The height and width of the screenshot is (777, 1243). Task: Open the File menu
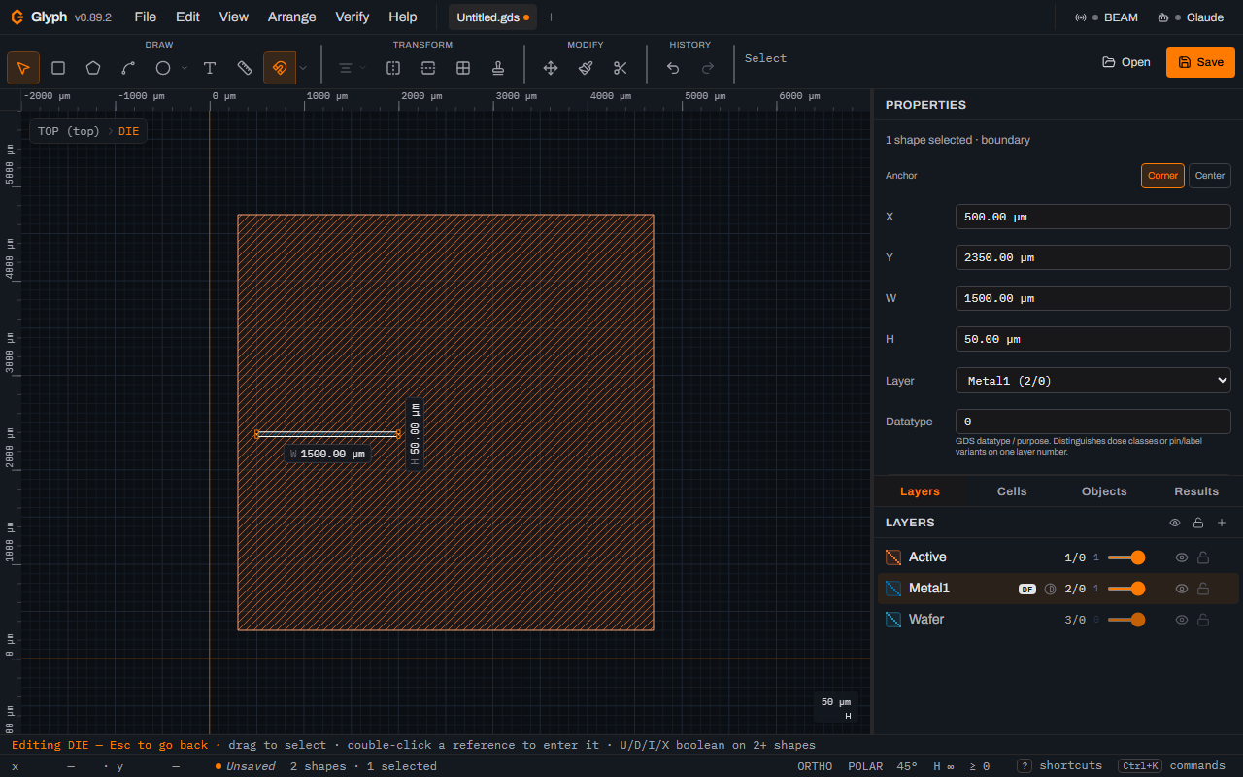pos(146,17)
